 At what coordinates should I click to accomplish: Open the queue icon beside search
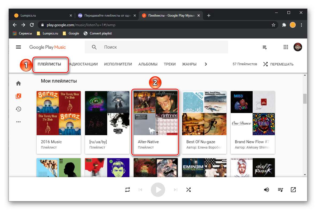pyautogui.click(x=265, y=47)
